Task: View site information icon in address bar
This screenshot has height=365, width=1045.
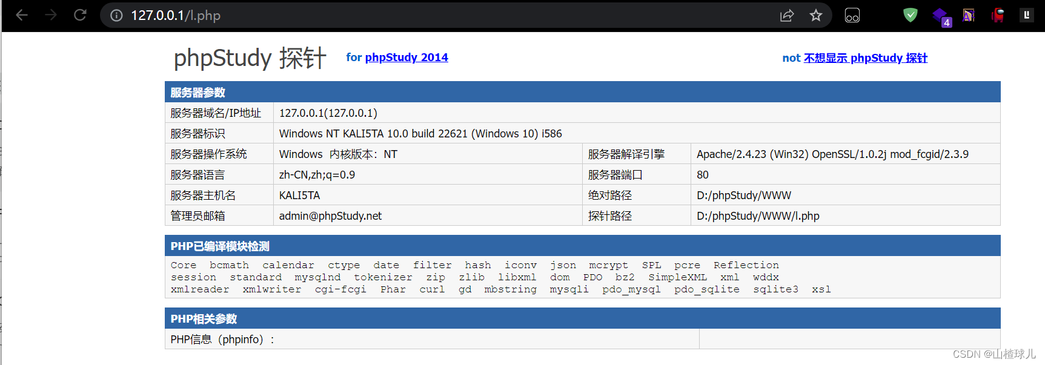Action: (x=116, y=15)
